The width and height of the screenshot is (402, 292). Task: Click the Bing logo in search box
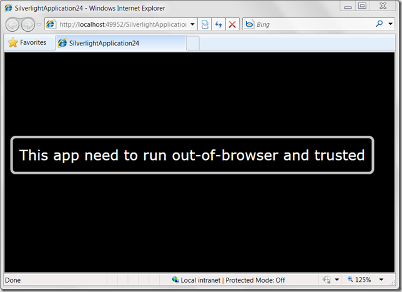pyautogui.click(x=249, y=24)
